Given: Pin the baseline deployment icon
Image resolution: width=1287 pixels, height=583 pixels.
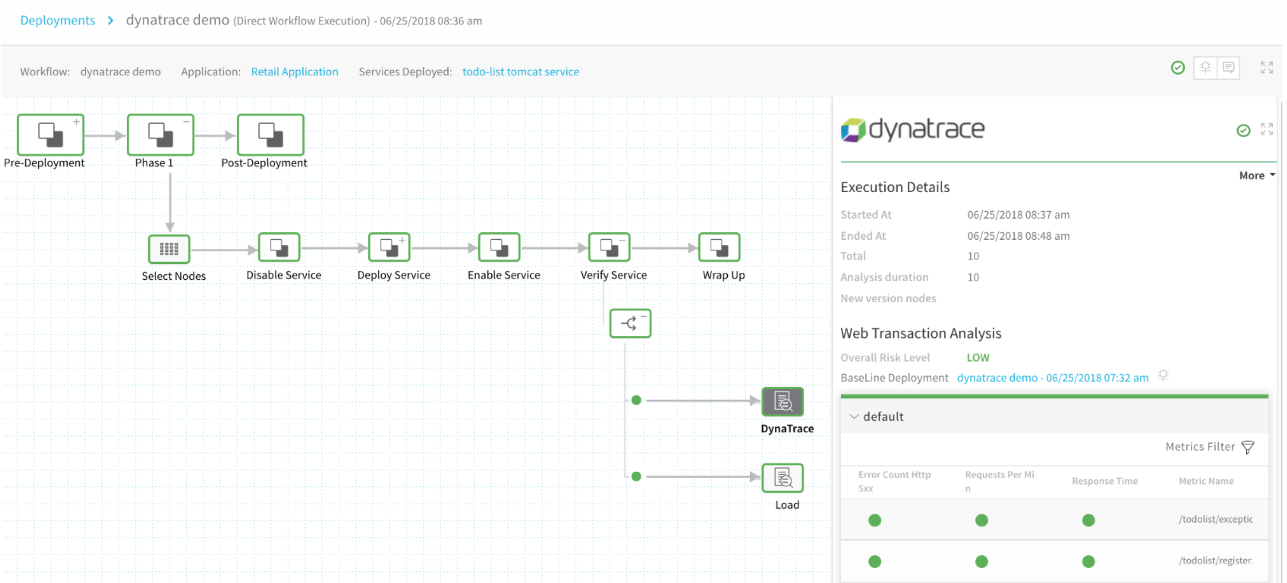Looking at the screenshot, I should (1163, 376).
